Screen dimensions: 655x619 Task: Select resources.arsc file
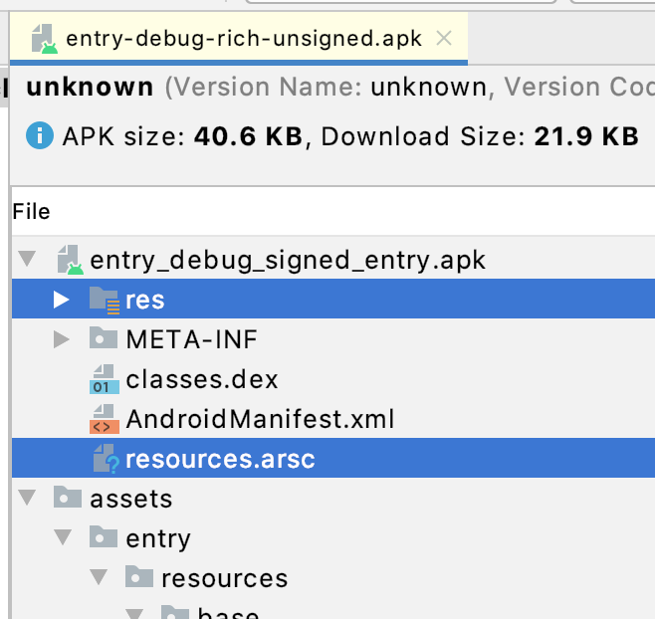click(333, 458)
